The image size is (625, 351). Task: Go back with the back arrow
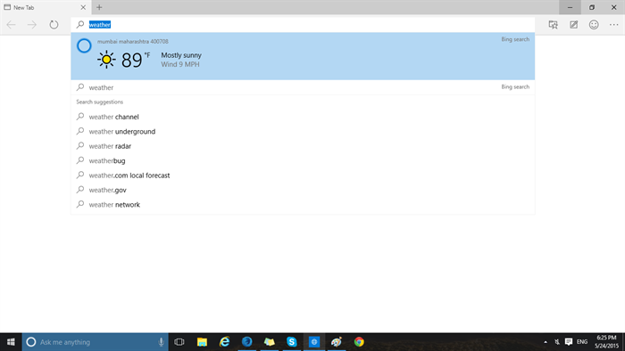(x=11, y=25)
